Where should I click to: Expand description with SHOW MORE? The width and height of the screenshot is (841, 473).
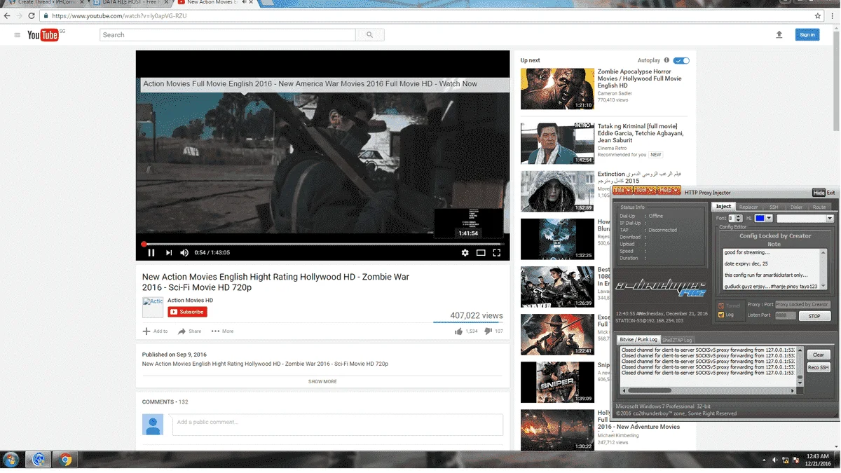(x=322, y=382)
